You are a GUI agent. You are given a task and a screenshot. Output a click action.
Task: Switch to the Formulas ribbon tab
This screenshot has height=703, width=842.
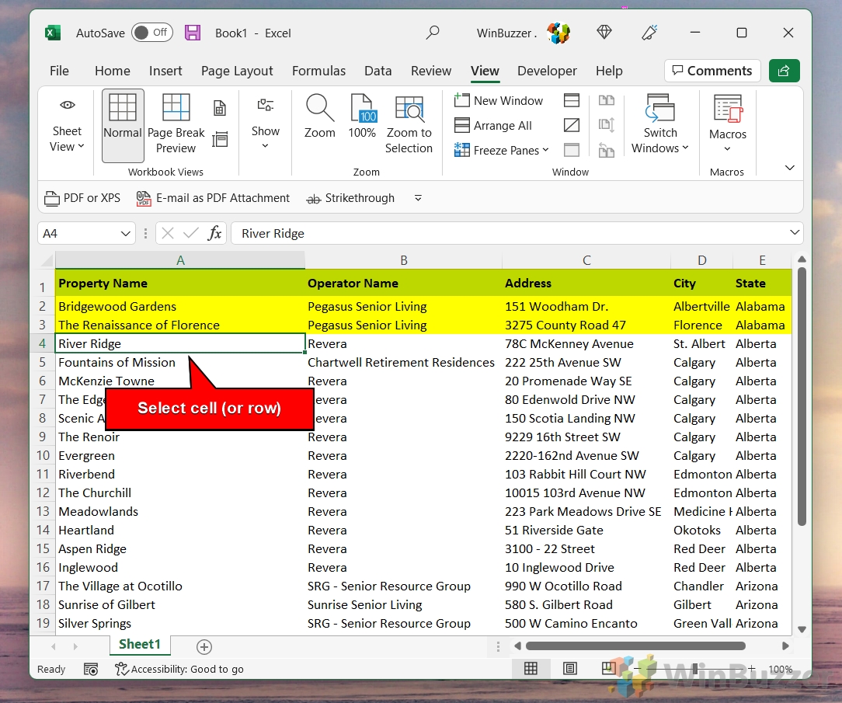[x=318, y=71]
